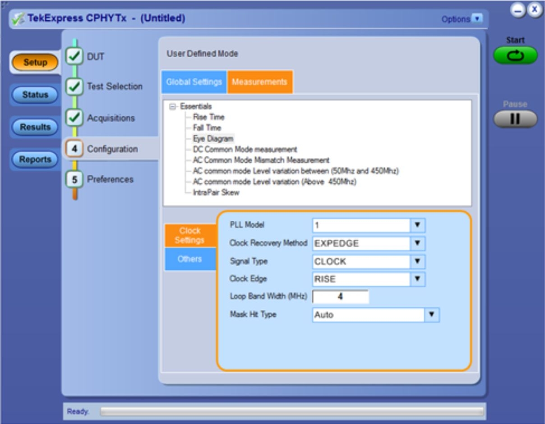545x424 pixels.
Task: Go to the Reports panel
Action: click(35, 160)
